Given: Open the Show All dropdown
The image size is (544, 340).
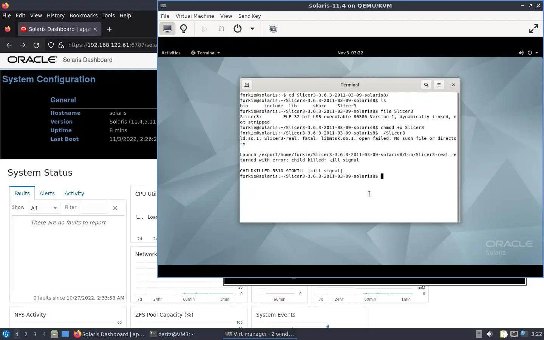Looking at the screenshot, I should click(x=44, y=208).
